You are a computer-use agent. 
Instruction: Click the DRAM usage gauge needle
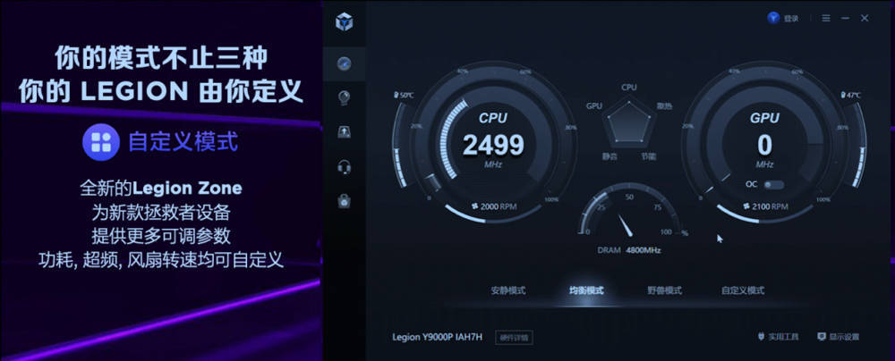[625, 224]
